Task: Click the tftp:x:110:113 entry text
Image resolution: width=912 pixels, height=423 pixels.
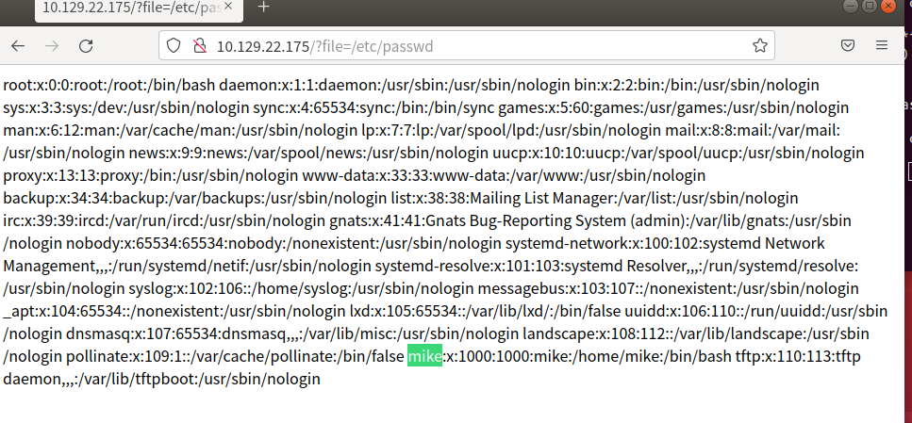Action: pyautogui.click(x=785, y=355)
